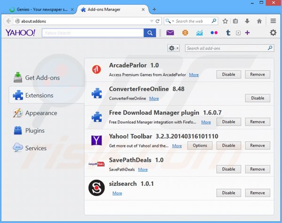
Task: Open the add-ons tools gear dropdown
Action: pos(173,48)
